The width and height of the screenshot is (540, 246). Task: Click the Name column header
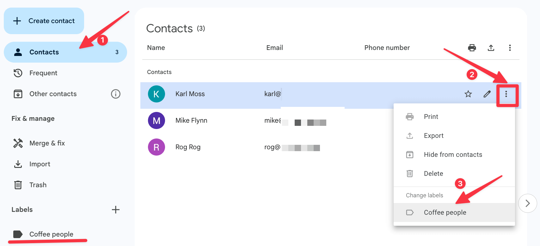coord(156,48)
